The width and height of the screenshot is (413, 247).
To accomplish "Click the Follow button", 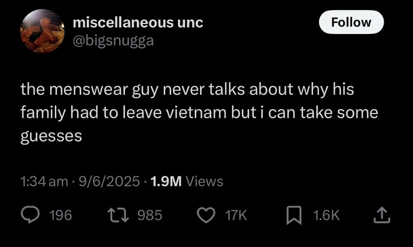I will [351, 22].
